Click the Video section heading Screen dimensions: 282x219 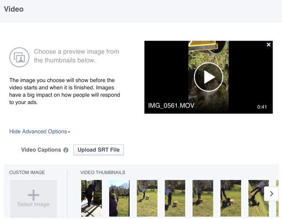[14, 9]
